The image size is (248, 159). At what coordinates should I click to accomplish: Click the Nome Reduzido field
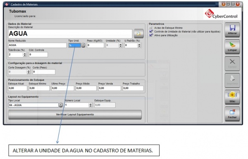click(x=37, y=45)
